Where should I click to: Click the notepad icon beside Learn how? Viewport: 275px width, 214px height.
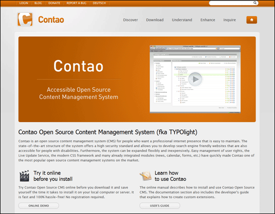(x=145, y=176)
